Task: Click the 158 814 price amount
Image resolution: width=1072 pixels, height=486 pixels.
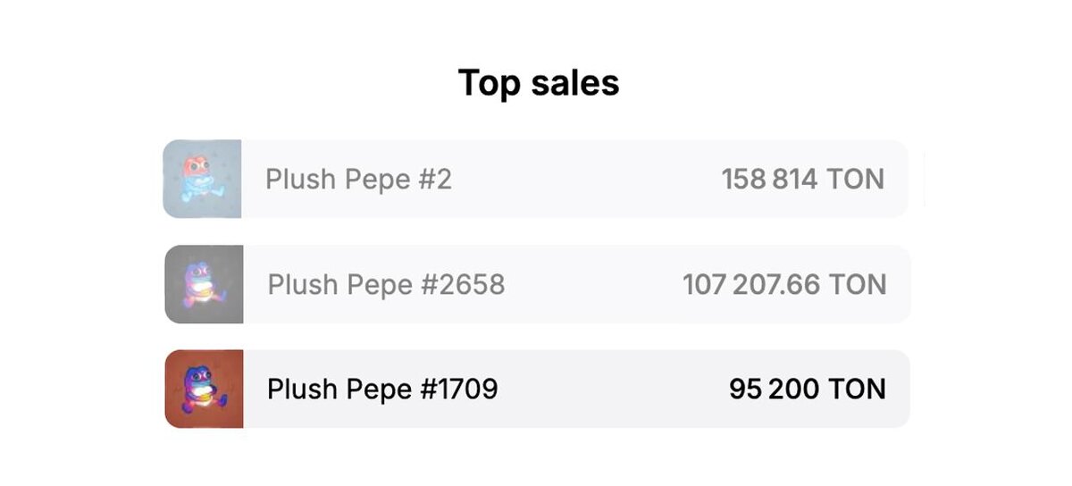Action: pos(769,180)
